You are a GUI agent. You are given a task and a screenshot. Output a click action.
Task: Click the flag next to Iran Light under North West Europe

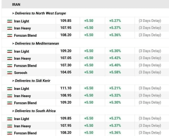pyautogui.click(x=10, y=21)
